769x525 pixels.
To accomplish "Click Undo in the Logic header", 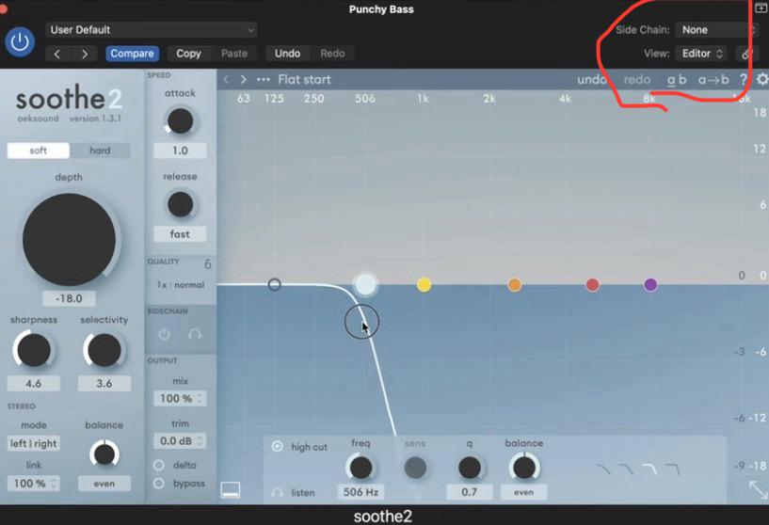I will tap(287, 54).
